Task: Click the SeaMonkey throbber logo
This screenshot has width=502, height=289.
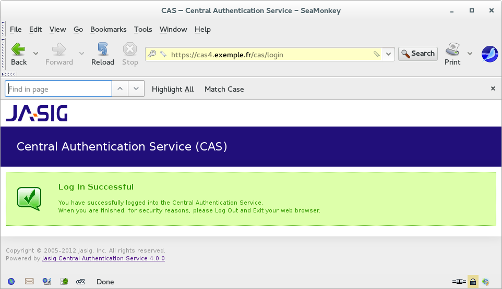Action: click(489, 54)
